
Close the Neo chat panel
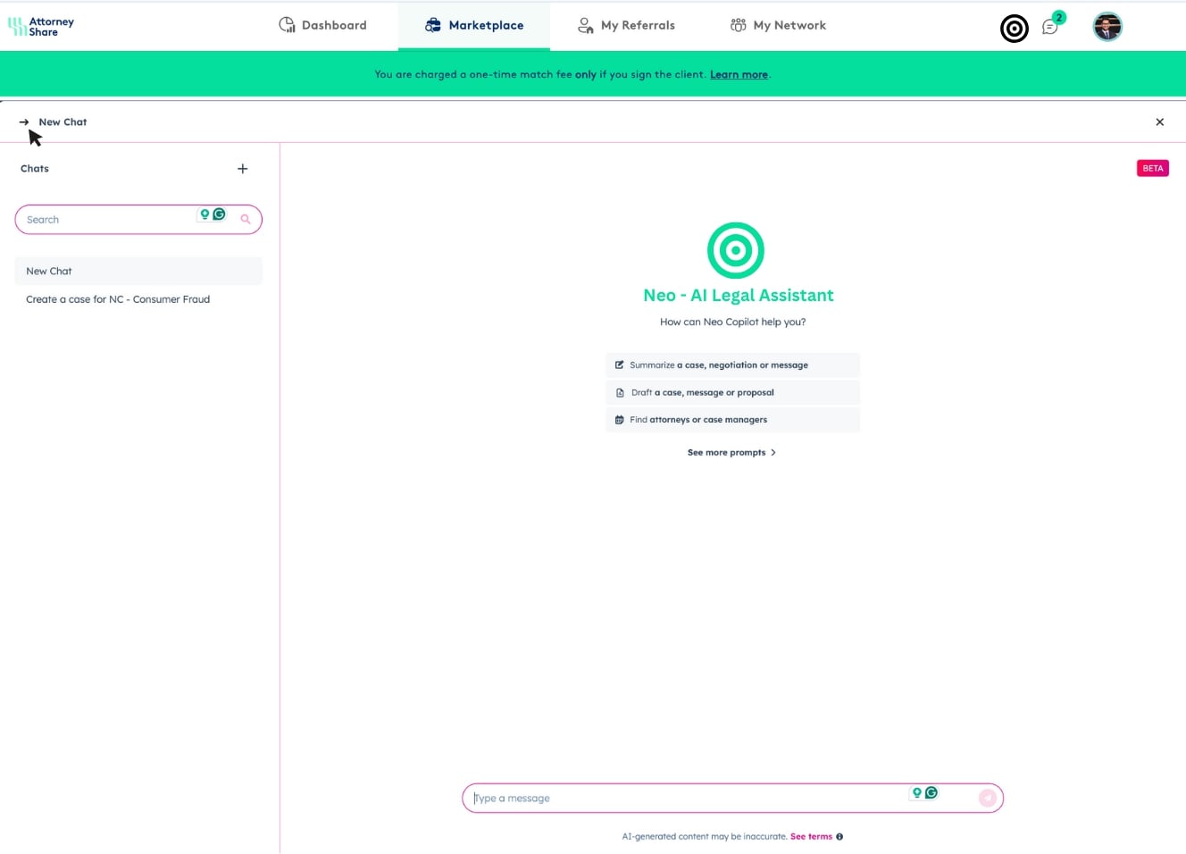coord(1159,122)
